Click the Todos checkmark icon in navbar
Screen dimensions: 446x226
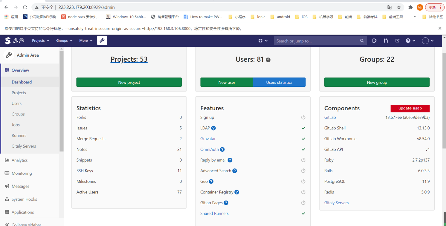tap(397, 41)
